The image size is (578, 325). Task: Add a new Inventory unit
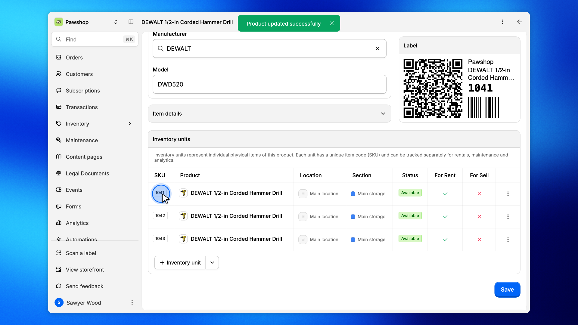coord(180,263)
